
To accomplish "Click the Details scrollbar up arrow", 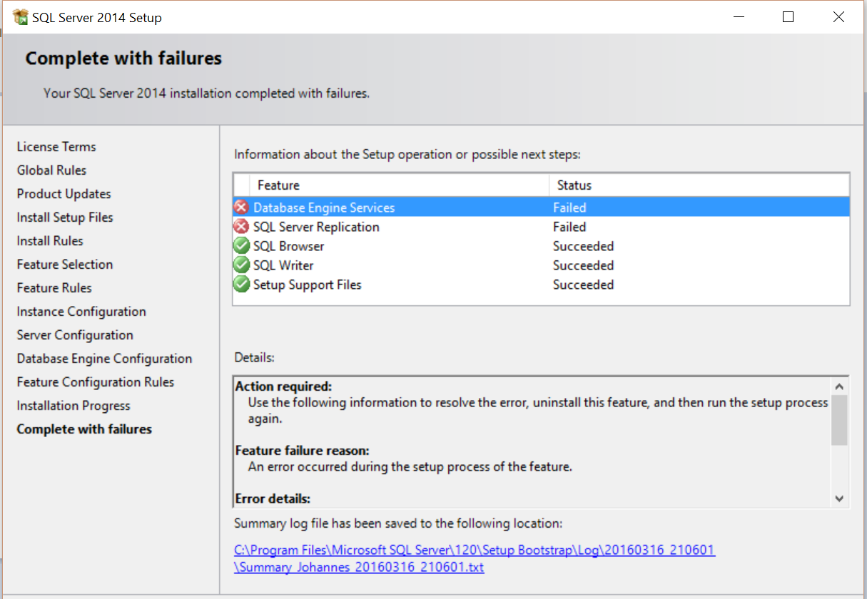I will [x=839, y=386].
